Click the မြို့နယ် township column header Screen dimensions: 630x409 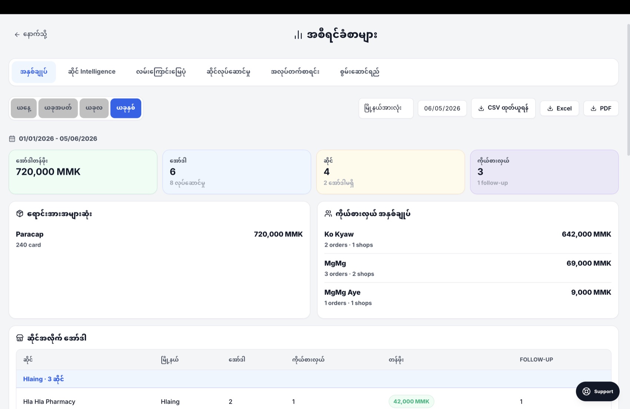pyautogui.click(x=170, y=360)
